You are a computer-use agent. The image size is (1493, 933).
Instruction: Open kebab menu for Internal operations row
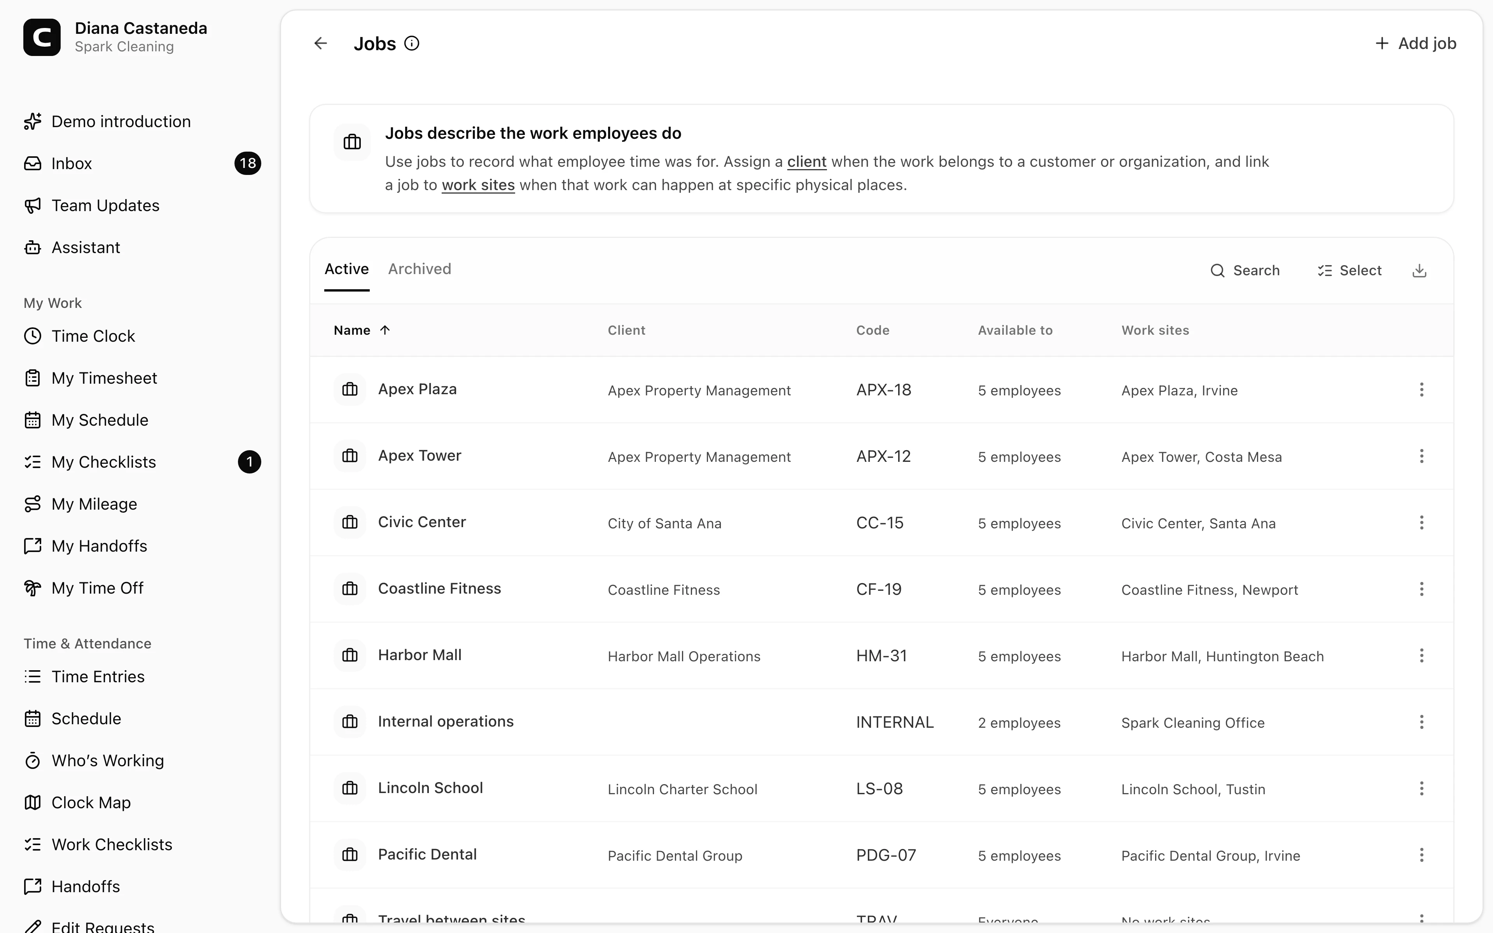1421,722
